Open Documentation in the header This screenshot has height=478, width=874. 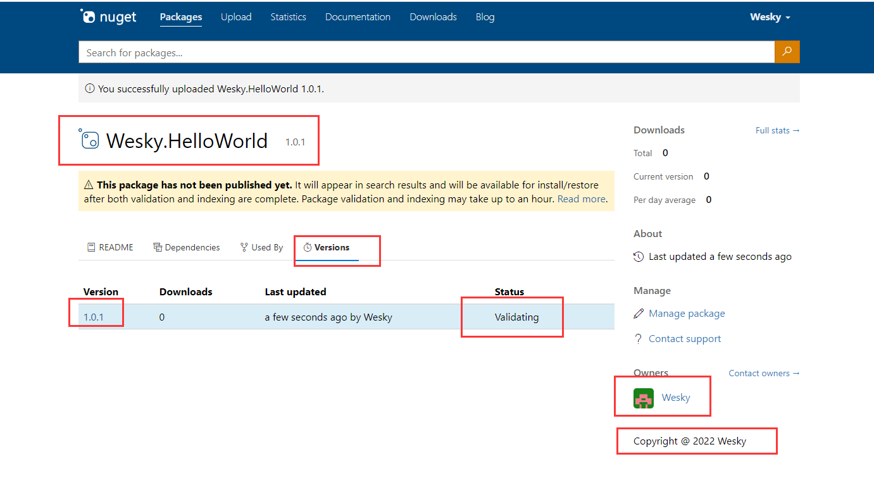(x=358, y=17)
